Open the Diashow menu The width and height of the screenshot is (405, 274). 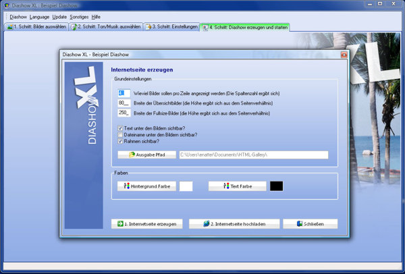tap(18, 17)
